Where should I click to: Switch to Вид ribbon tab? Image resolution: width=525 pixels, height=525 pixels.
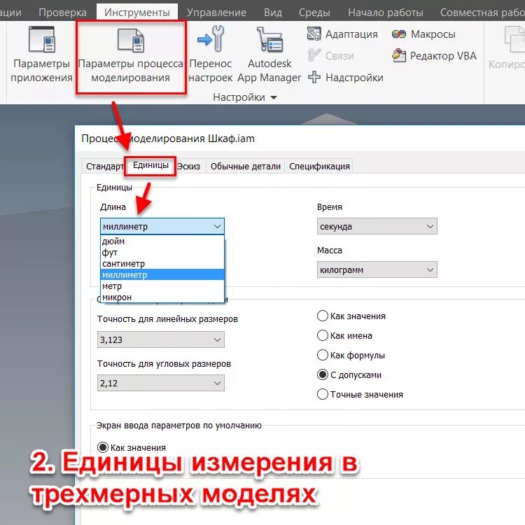pyautogui.click(x=273, y=13)
